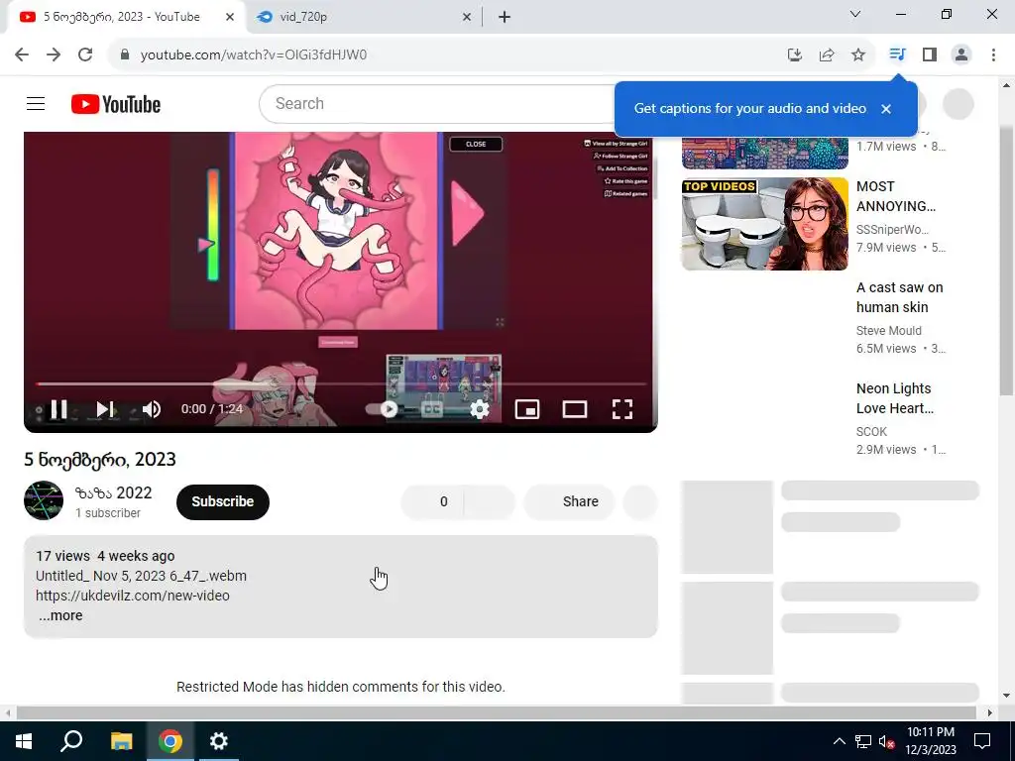Screen dimensions: 1015x761
Task: Open the 'MOST ANNOYING...' video title
Action: 896,196
